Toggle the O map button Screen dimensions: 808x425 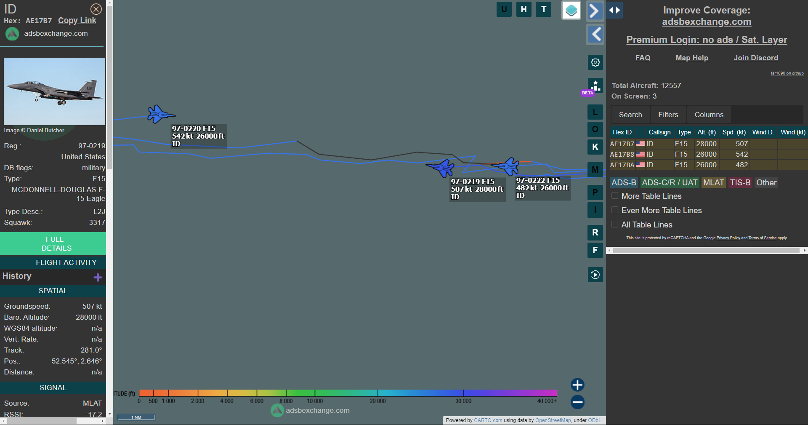[x=595, y=129]
